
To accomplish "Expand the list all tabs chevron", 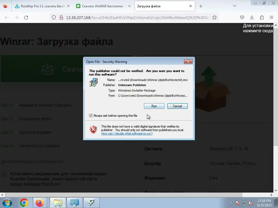I will (x=234, y=6).
